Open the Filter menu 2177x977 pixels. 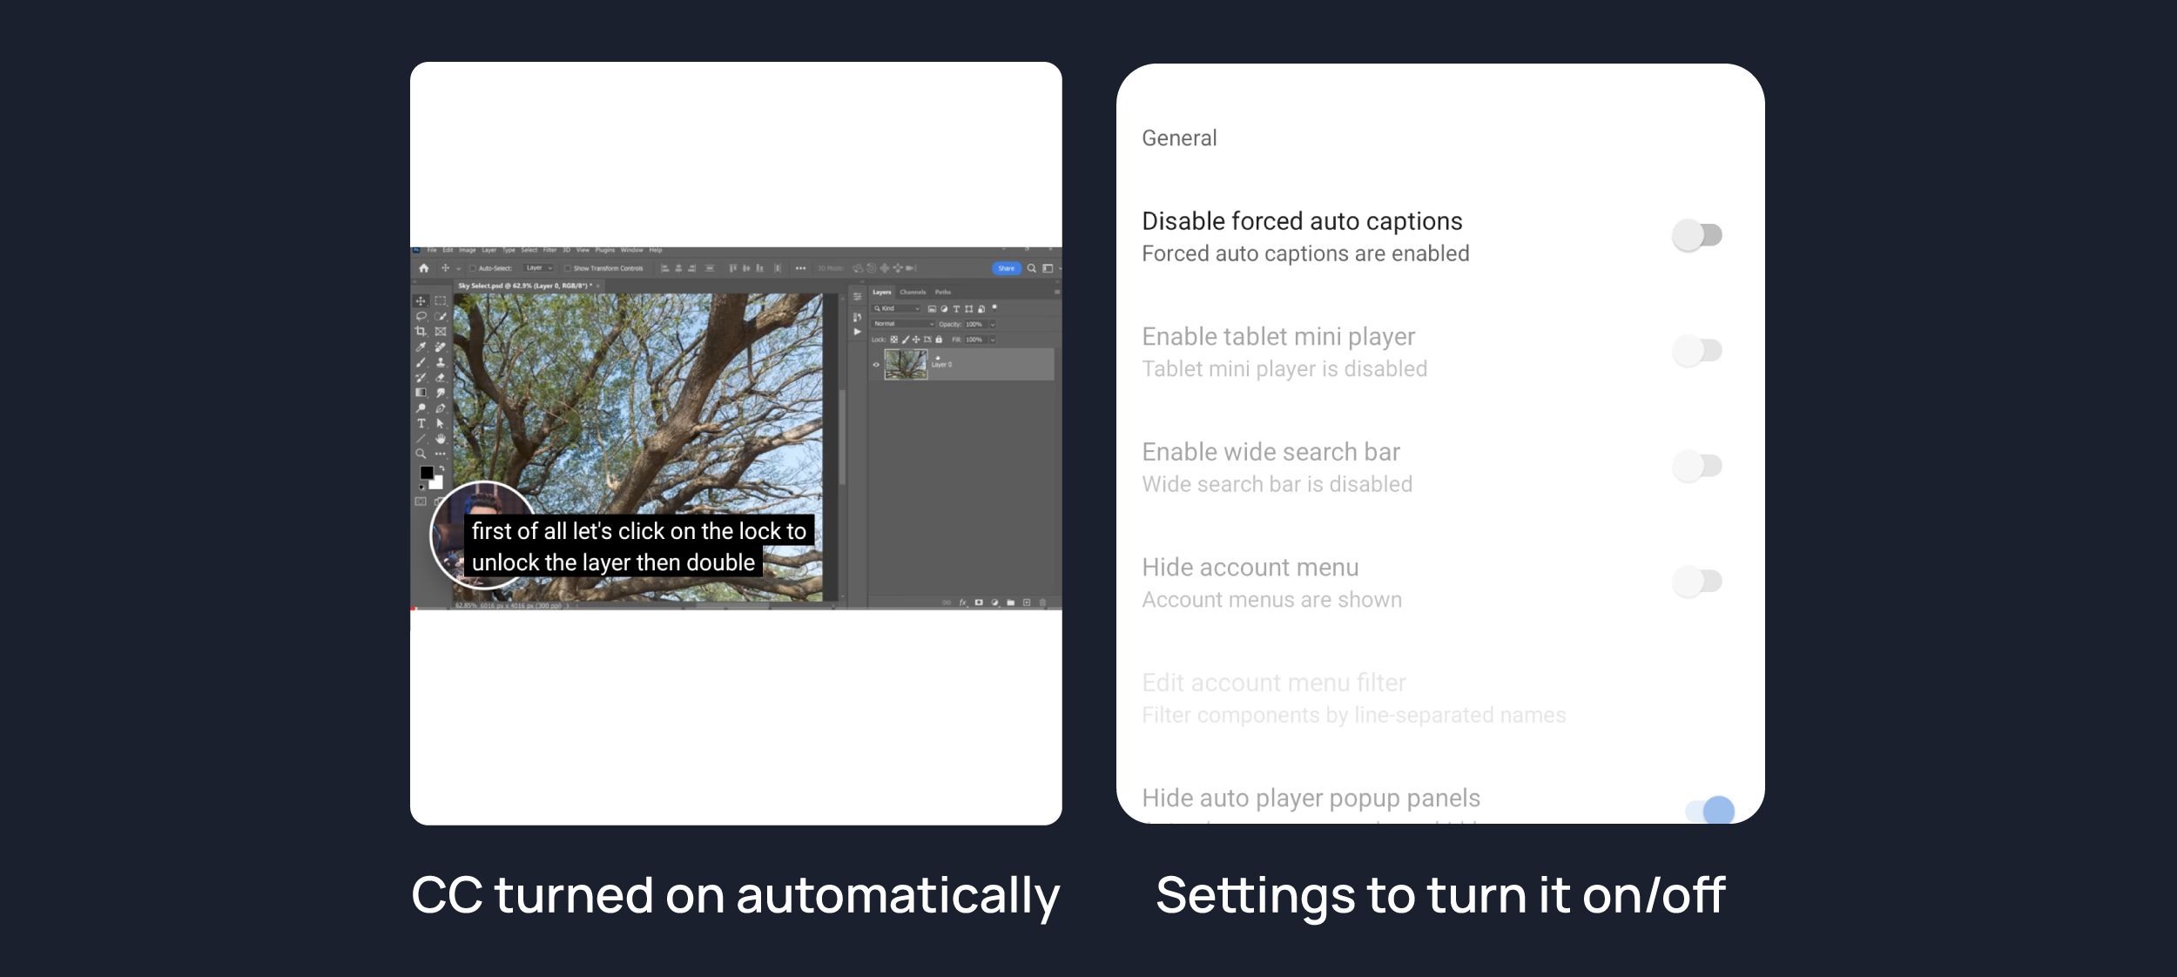point(549,250)
